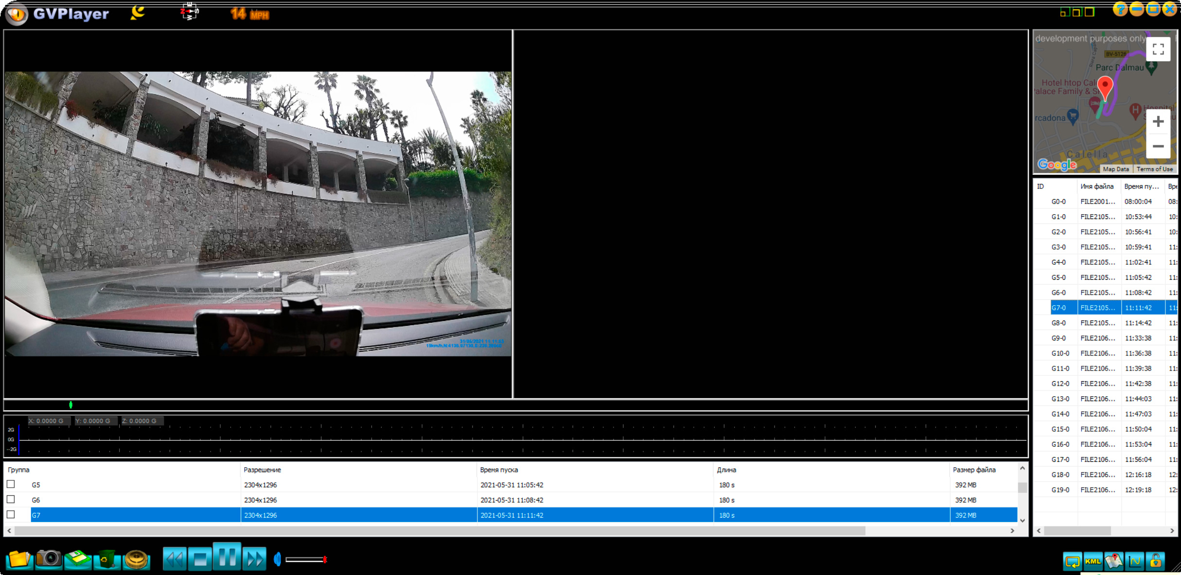Zoom in on the map
Image resolution: width=1181 pixels, height=575 pixels.
1158,121
